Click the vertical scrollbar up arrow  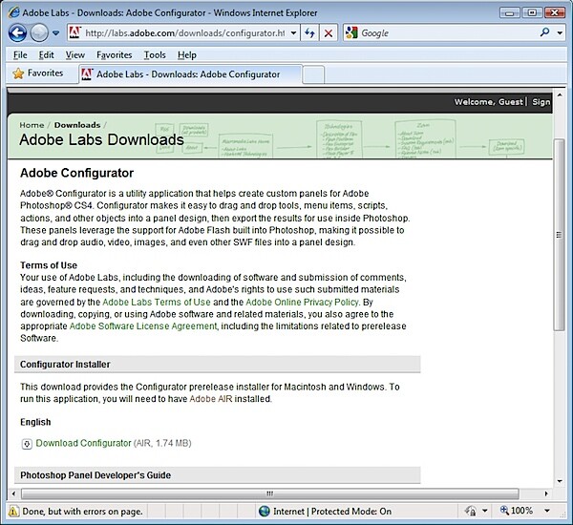point(560,95)
